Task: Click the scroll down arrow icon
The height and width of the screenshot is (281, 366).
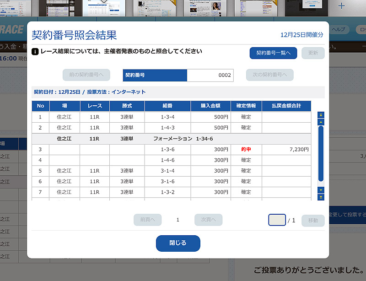Action: tap(321, 189)
